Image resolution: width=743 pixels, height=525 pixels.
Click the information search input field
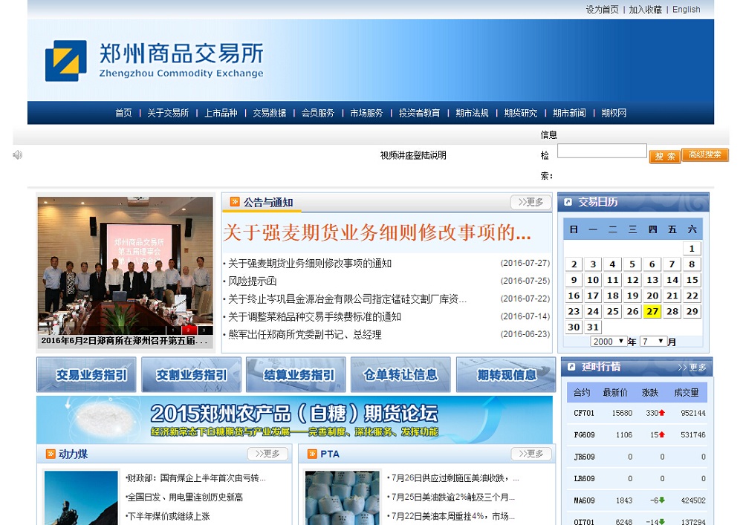point(602,151)
